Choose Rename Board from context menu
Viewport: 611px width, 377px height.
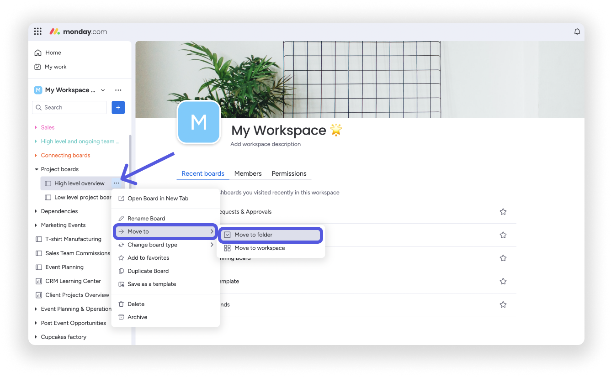point(165,219)
